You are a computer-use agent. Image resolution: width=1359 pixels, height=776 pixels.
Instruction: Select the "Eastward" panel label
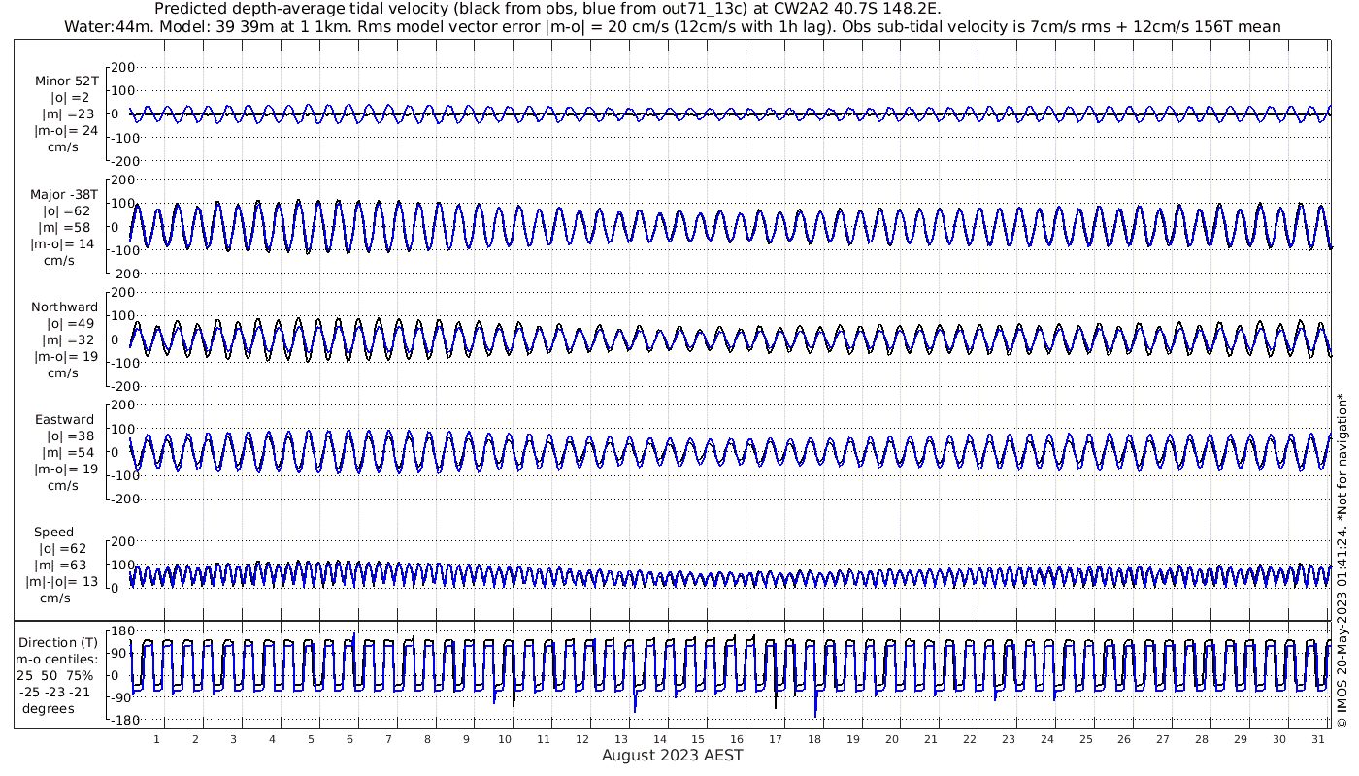tap(64, 420)
